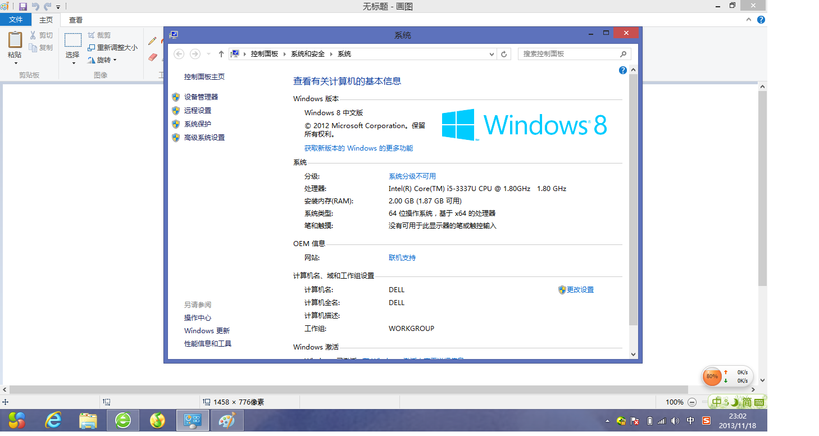The image size is (819, 436).
Task: Open 操作中心 under 另请参阅
Action: click(x=198, y=318)
